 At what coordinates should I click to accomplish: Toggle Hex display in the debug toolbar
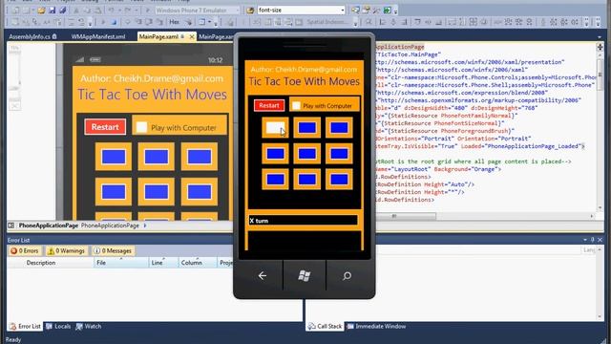(174, 22)
